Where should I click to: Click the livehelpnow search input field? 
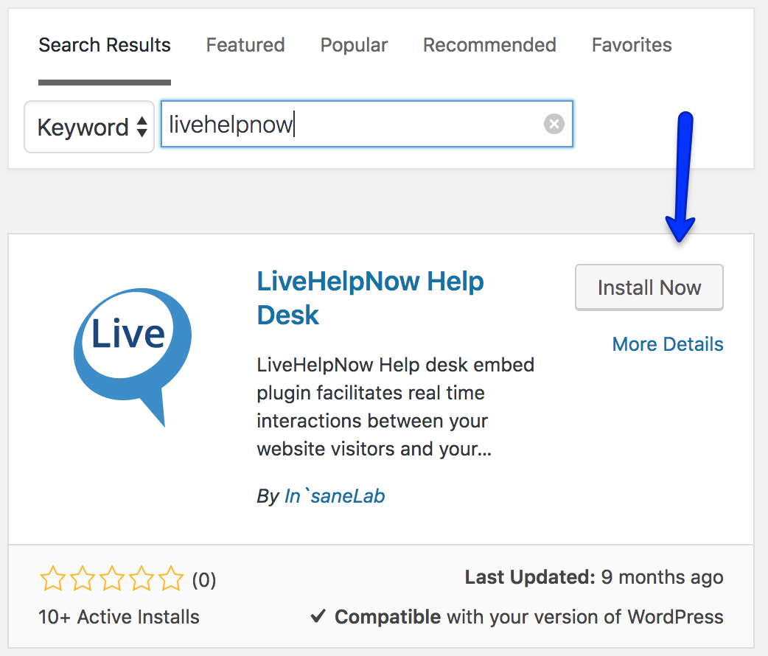tap(367, 124)
